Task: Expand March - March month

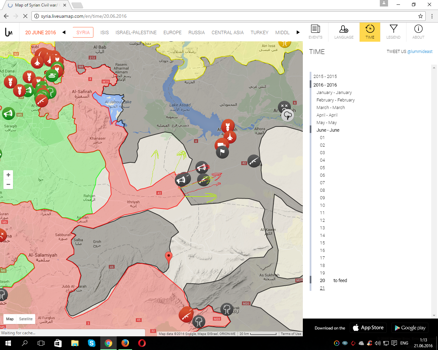Action: pyautogui.click(x=331, y=108)
